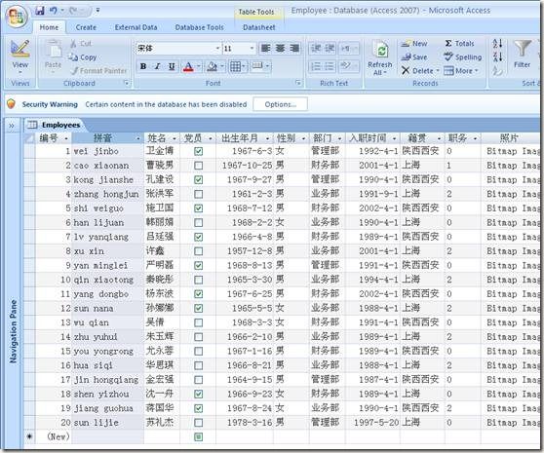
Task: Click the Options... security button
Action: 281,104
